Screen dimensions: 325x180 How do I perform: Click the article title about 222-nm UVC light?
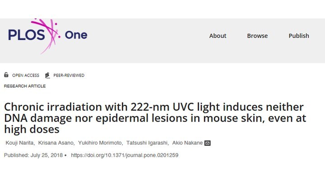(155, 118)
